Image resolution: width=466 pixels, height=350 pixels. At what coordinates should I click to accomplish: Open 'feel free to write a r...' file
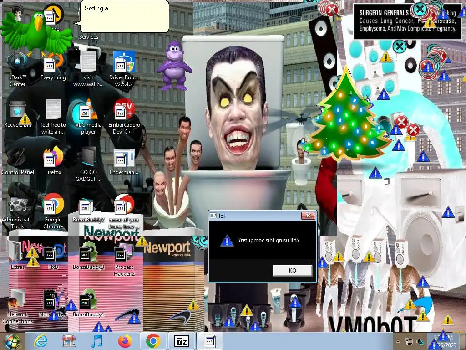click(x=53, y=117)
